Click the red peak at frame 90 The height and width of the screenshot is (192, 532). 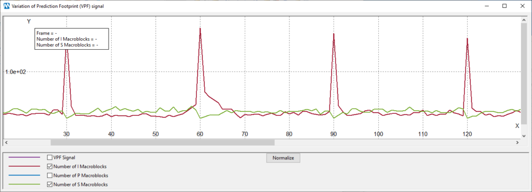[334, 34]
